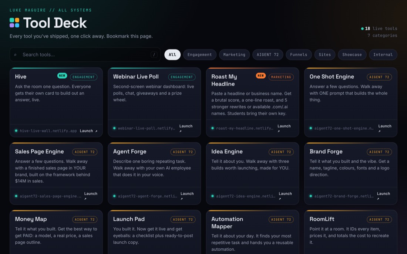Click AIGENT 72 tag on Idea Engine
Viewport: 407px width, 254px height.
pyautogui.click(x=281, y=152)
